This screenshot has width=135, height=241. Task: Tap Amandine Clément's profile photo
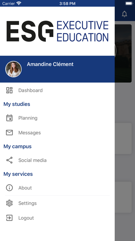coord(13,69)
